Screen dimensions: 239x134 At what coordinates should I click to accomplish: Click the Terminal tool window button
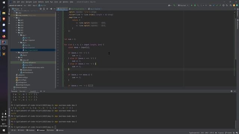[x=41, y=130]
